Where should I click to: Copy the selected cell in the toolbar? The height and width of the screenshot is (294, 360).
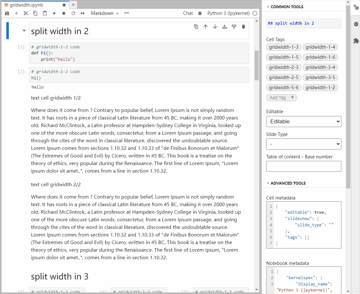coord(35,13)
